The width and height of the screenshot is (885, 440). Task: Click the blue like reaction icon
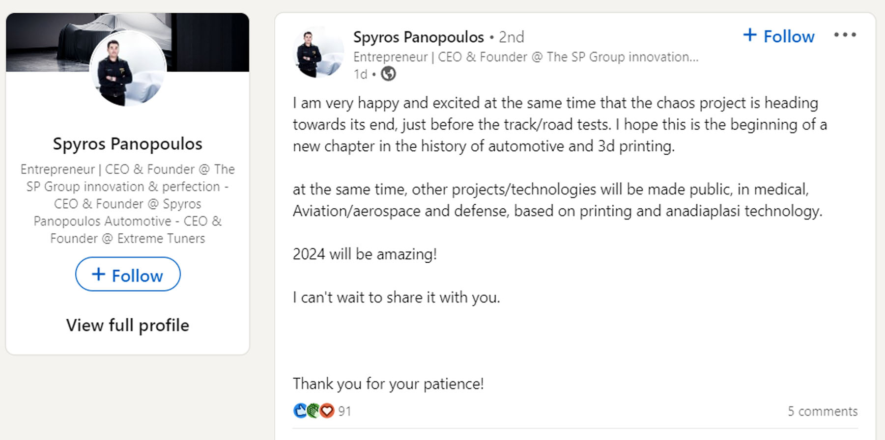point(300,411)
